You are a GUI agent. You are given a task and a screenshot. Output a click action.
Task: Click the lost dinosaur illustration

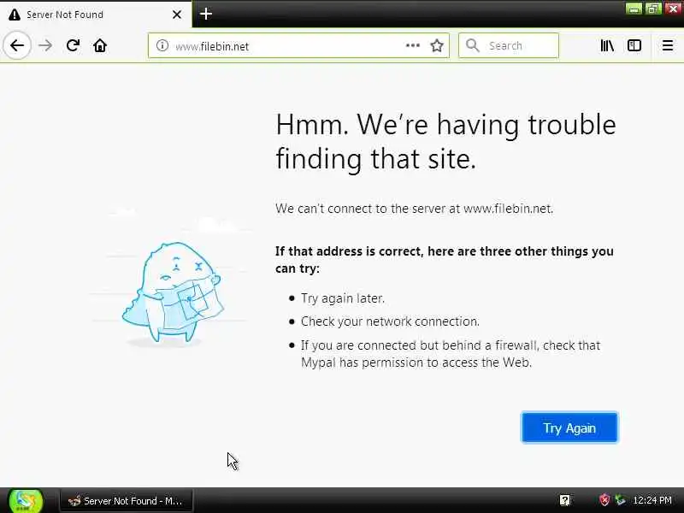pyautogui.click(x=174, y=294)
